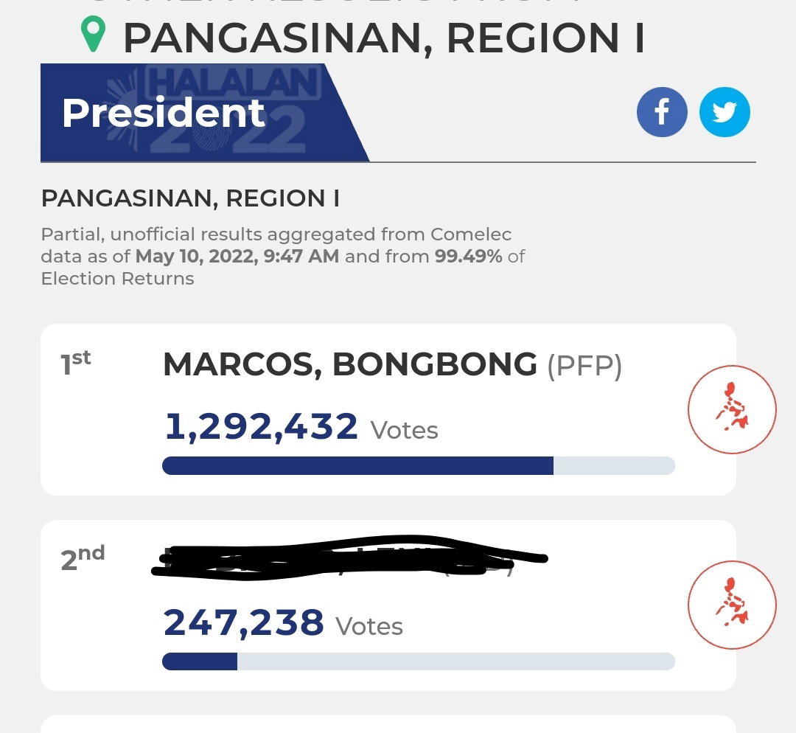Viewport: 796px width, 733px height.
Task: Click the blacked-out second candidate name
Action: tap(349, 557)
